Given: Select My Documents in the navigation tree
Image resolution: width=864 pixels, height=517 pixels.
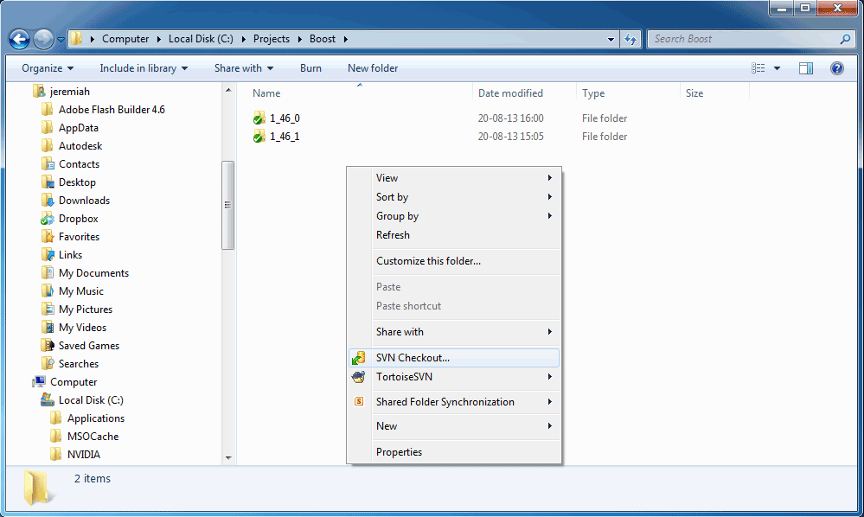Looking at the screenshot, I should 93,273.
